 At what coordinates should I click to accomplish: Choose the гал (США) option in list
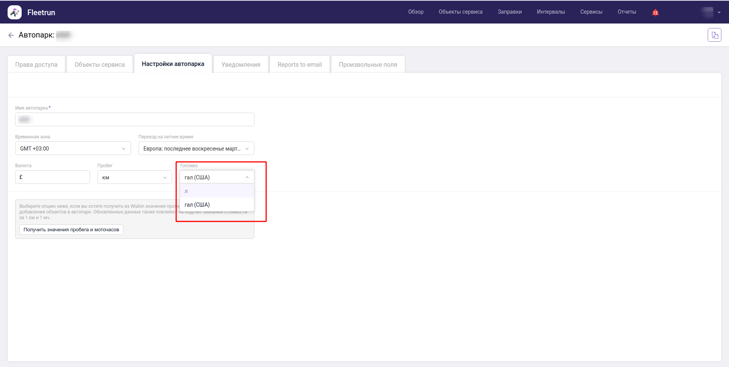pyautogui.click(x=216, y=205)
